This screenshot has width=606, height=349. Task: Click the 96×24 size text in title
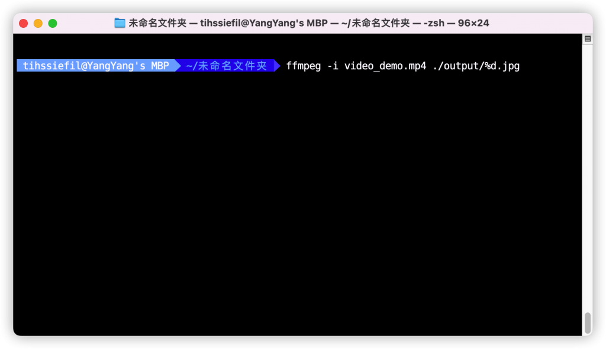[x=473, y=23]
